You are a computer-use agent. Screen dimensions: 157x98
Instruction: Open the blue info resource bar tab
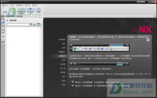(3, 23)
